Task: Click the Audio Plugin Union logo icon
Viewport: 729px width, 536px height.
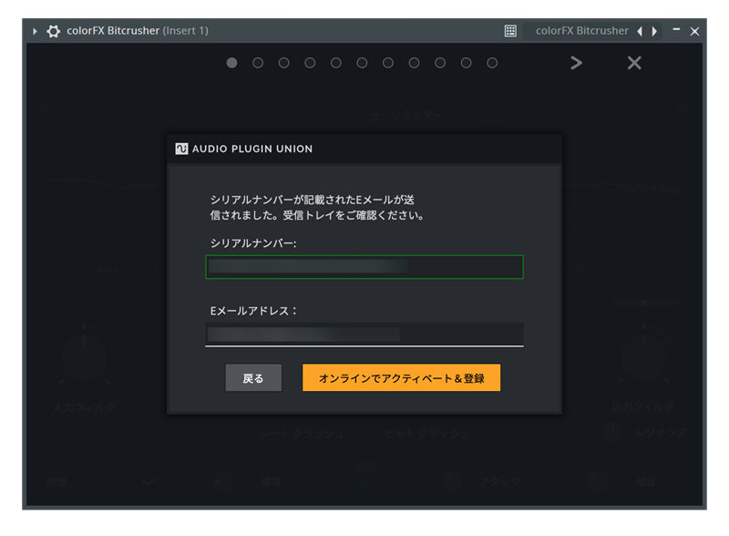Action: [x=181, y=149]
